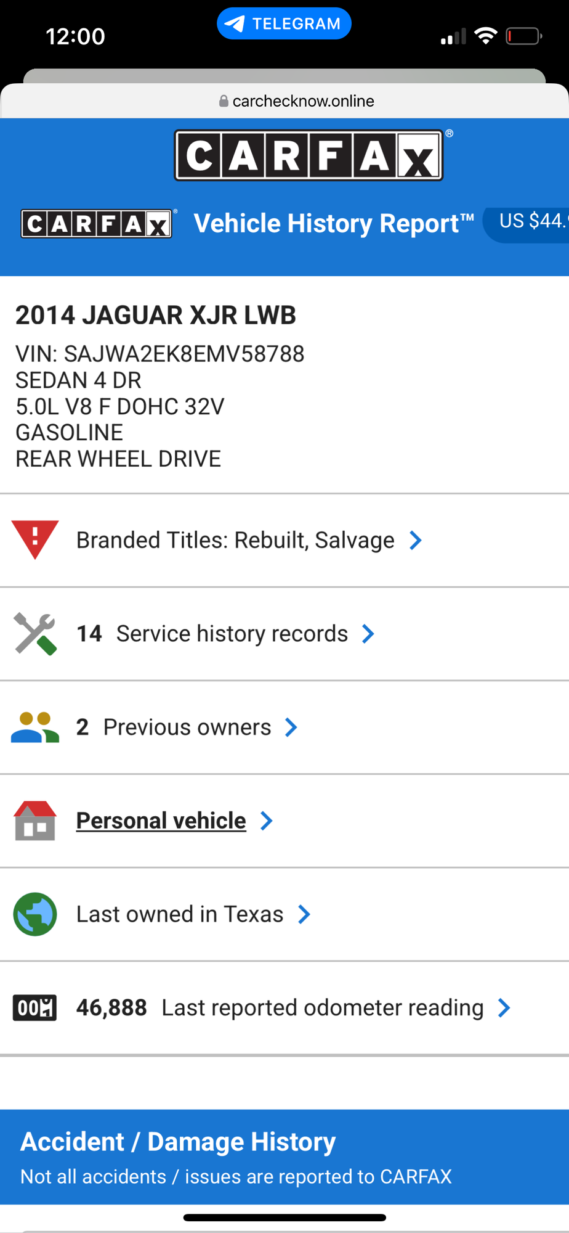Viewport: 569px width, 1233px height.
Task: Tap the carchecknow.online address bar
Action: pyautogui.click(x=297, y=101)
